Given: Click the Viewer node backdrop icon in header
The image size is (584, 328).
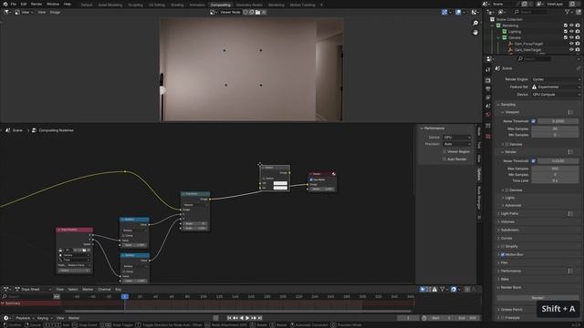Looking at the screenshot, I should click(213, 12).
